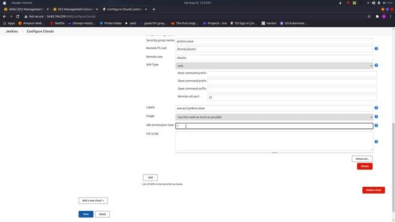Open Projects - Jira bookmark

(215, 23)
